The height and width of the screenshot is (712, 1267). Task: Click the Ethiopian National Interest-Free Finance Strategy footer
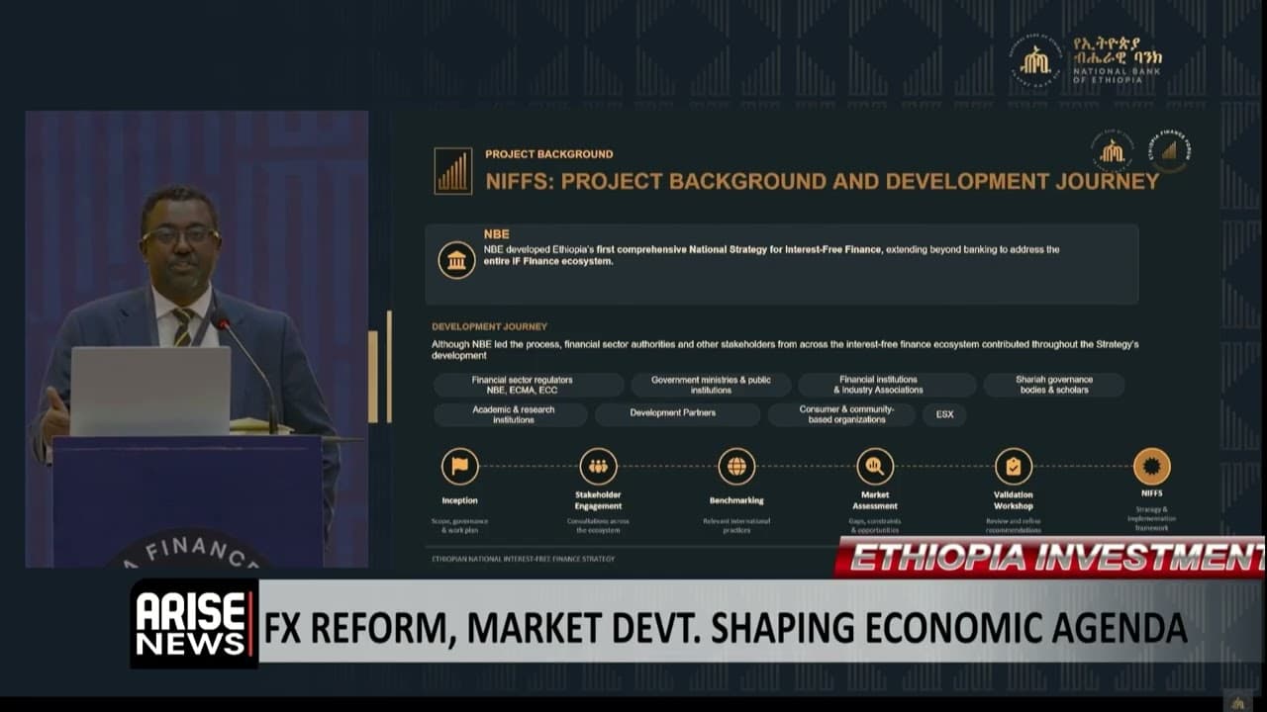coord(523,559)
